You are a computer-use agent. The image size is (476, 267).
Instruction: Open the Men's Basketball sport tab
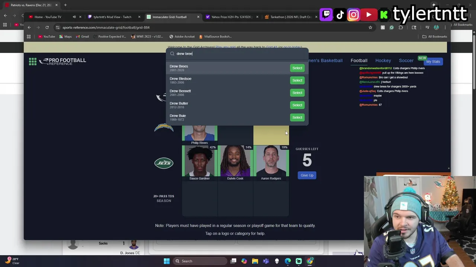pos(326,60)
